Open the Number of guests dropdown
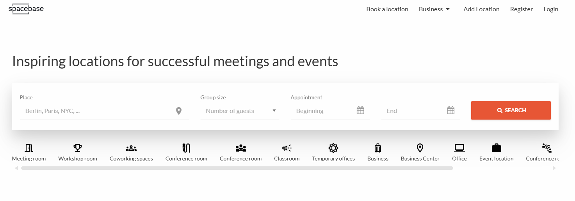The width and height of the screenshot is (575, 201). [240, 111]
